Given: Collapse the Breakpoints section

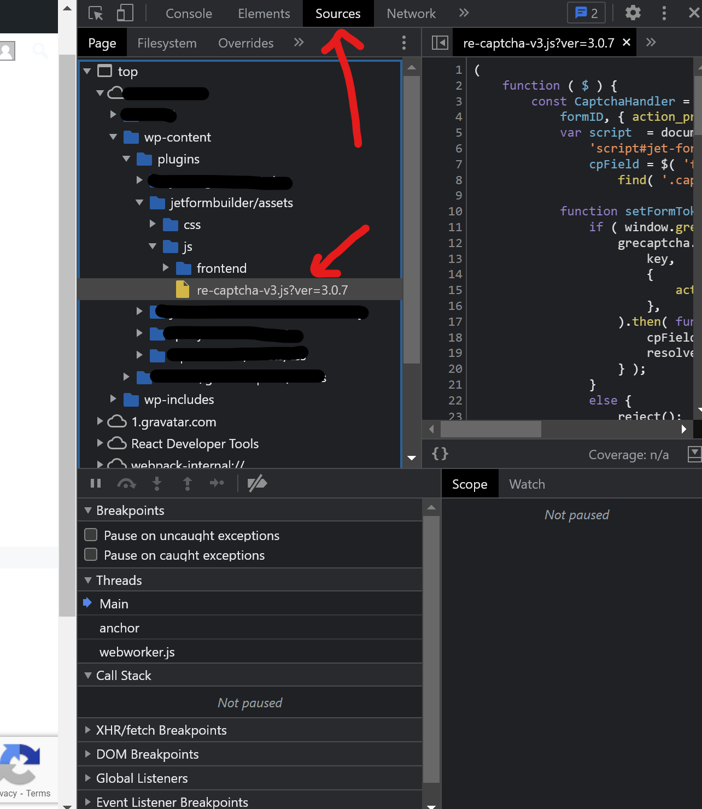Looking at the screenshot, I should [x=88, y=510].
